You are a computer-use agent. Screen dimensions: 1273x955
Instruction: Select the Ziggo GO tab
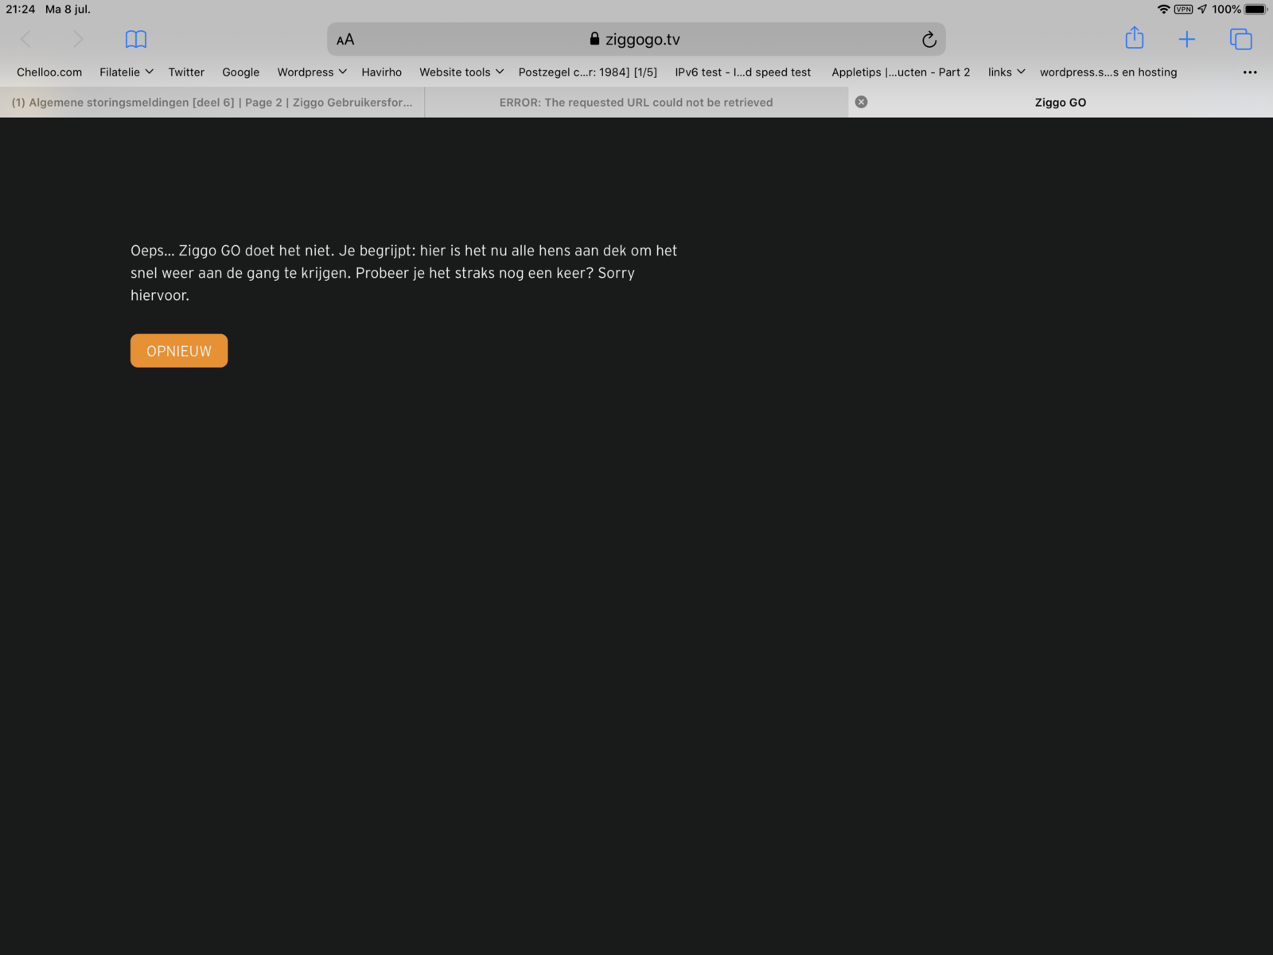tap(1061, 102)
